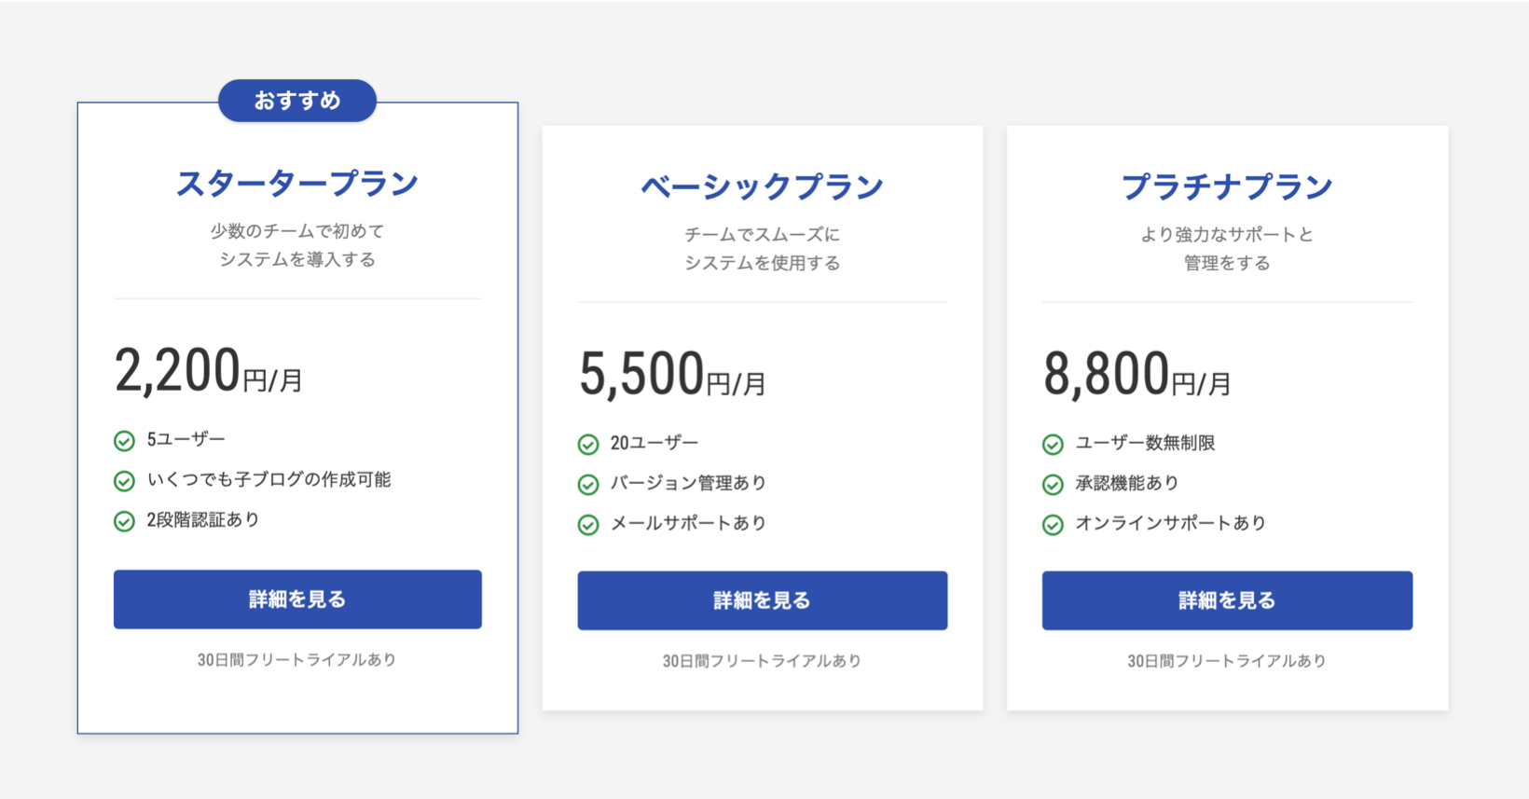Click 30日間フリートライアルあり under プラチナプラン

coord(1227,661)
